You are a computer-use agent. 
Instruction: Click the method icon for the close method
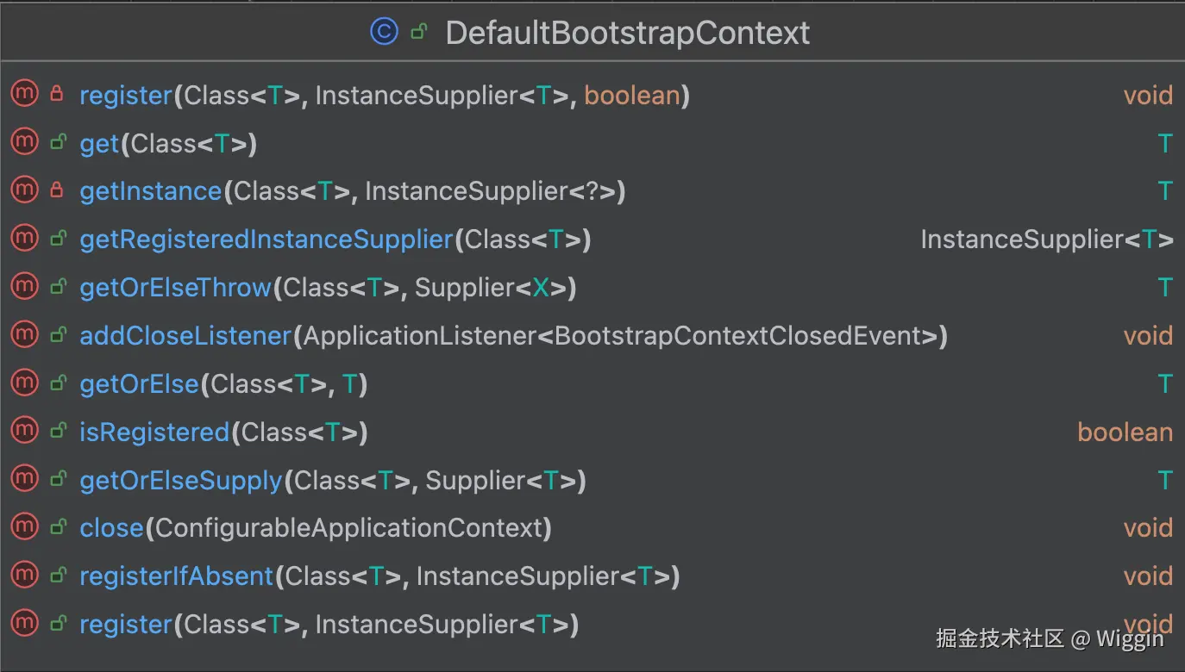click(x=24, y=526)
